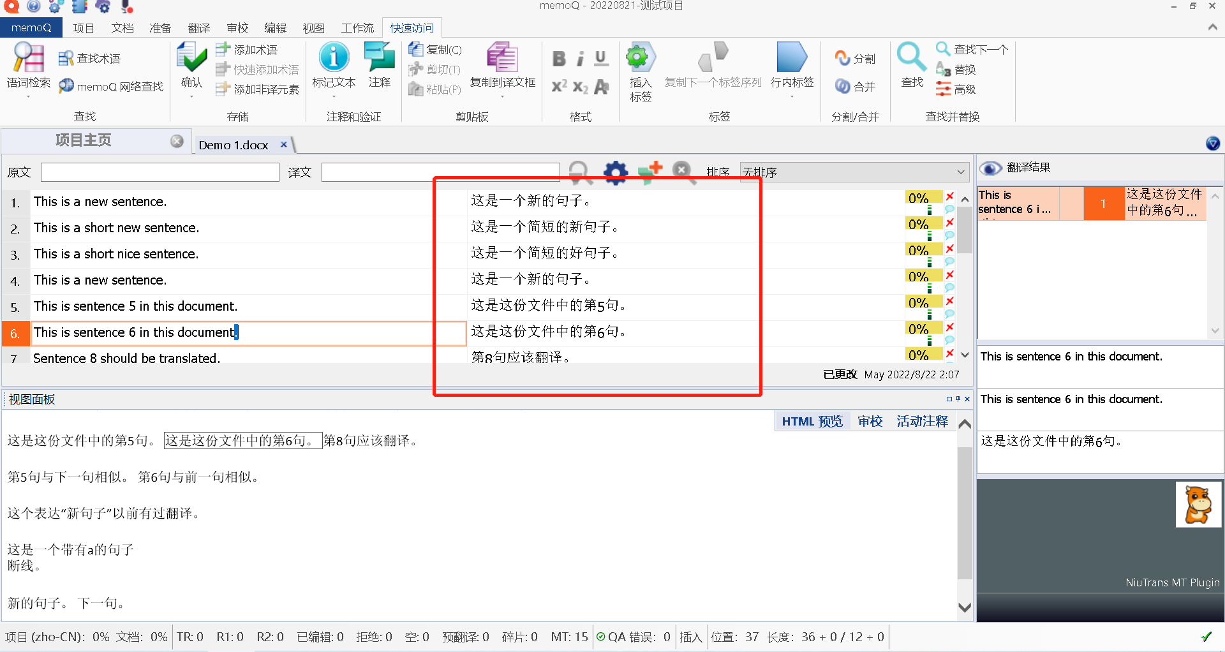Click the clear filter X icon

(x=683, y=171)
